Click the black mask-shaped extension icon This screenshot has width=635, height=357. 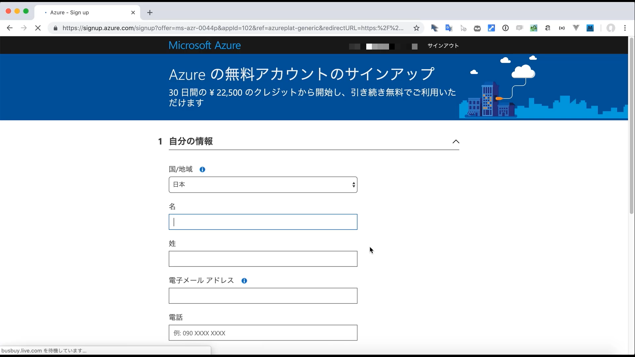tap(477, 28)
